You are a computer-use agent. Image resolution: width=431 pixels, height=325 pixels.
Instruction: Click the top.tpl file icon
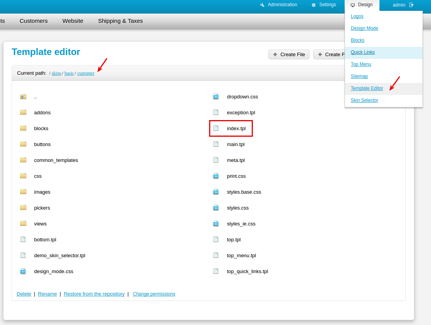(x=216, y=239)
